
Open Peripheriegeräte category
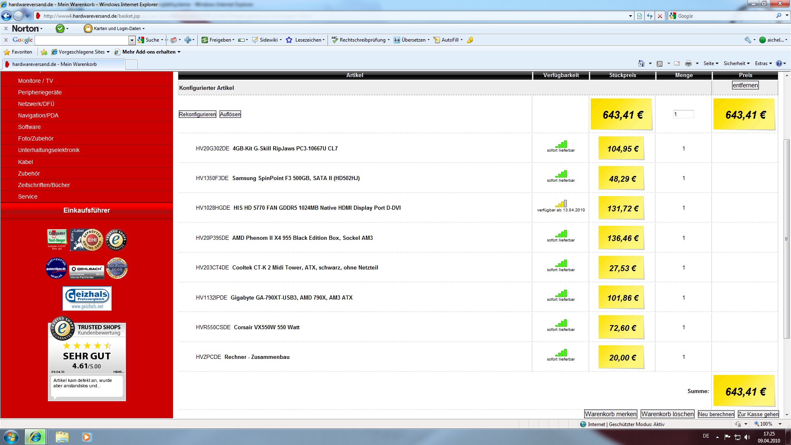(x=40, y=92)
